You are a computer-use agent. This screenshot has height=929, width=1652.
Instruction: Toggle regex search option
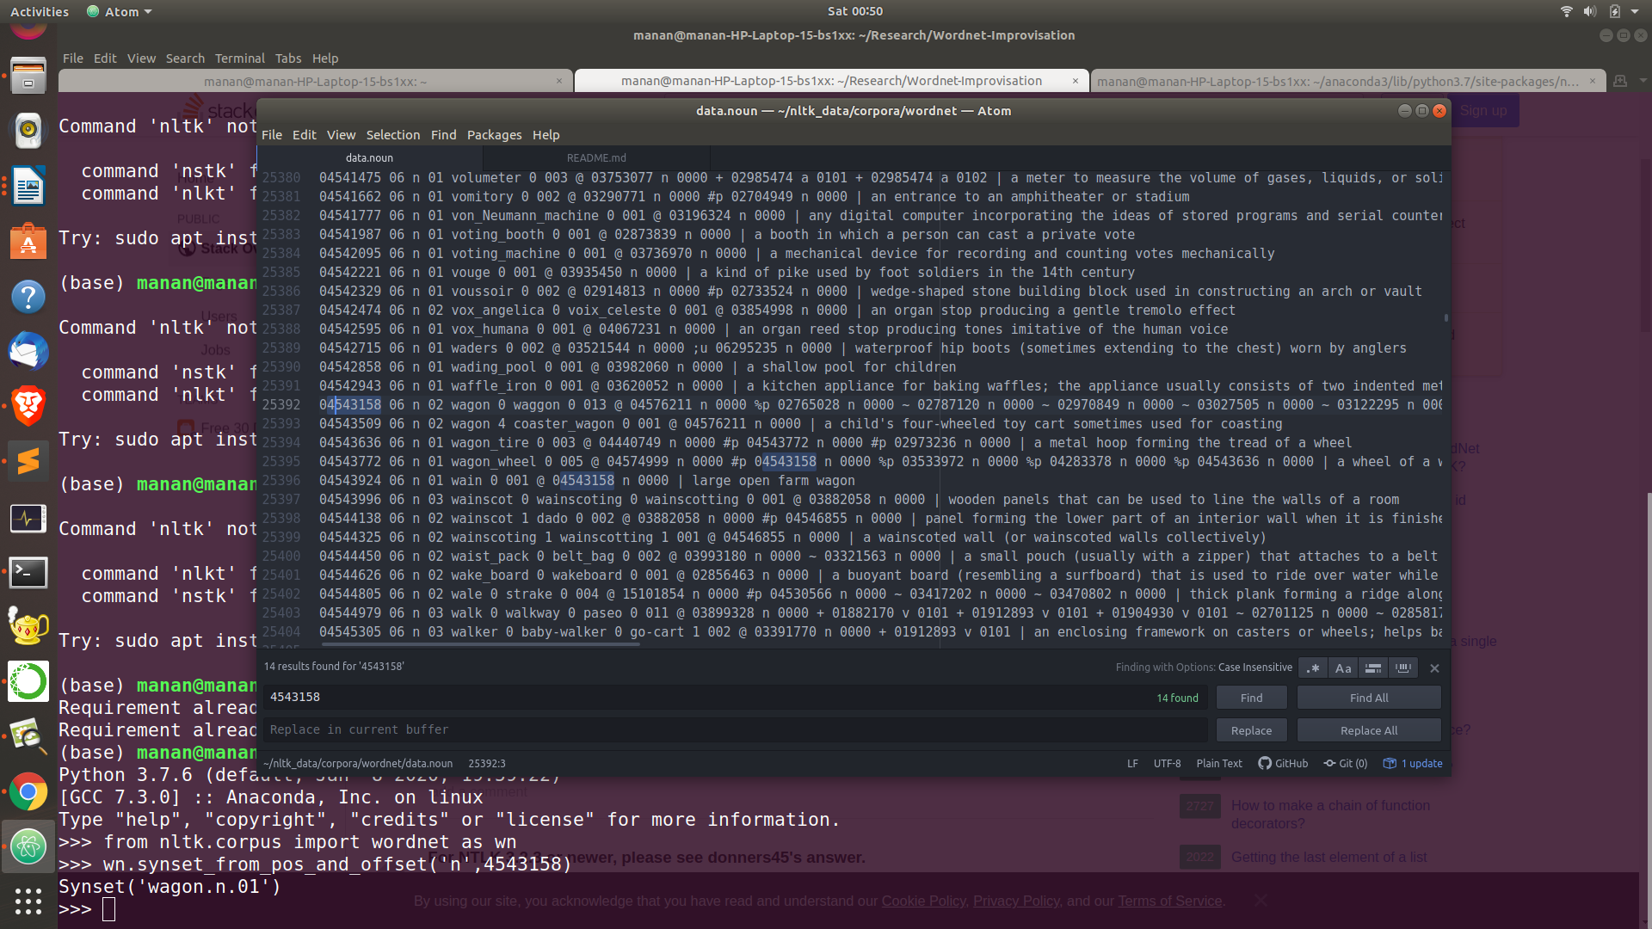coord(1312,668)
